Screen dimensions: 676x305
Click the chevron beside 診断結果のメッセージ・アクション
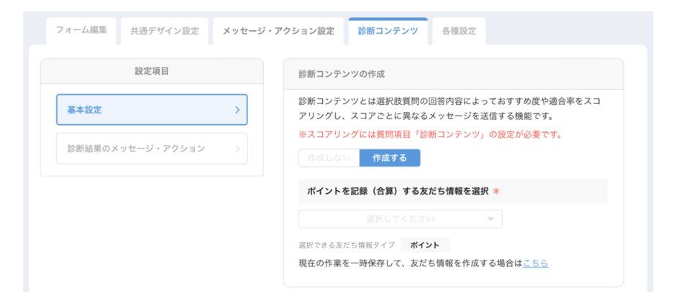click(x=237, y=149)
